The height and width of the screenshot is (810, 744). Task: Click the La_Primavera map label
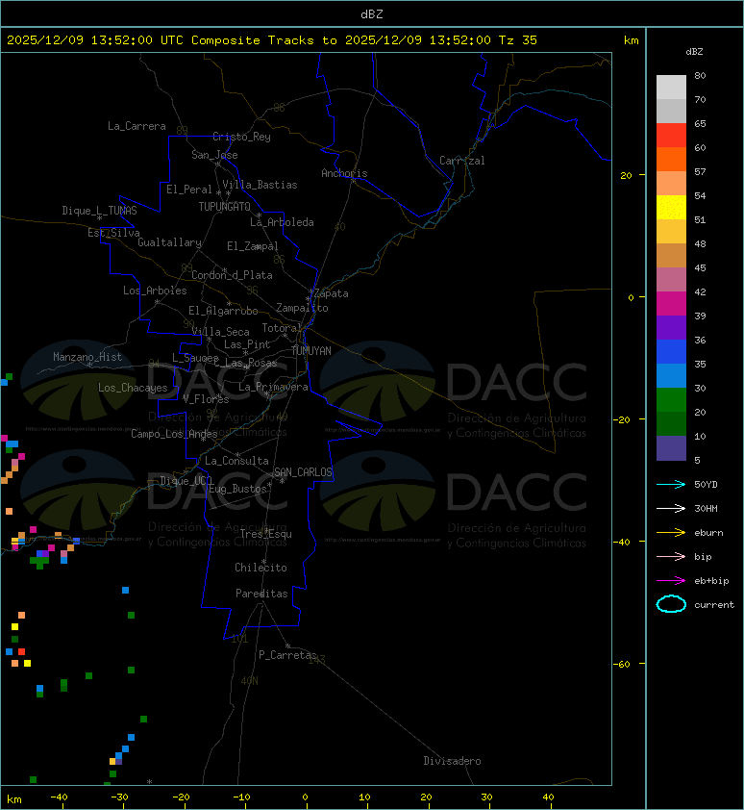[273, 387]
